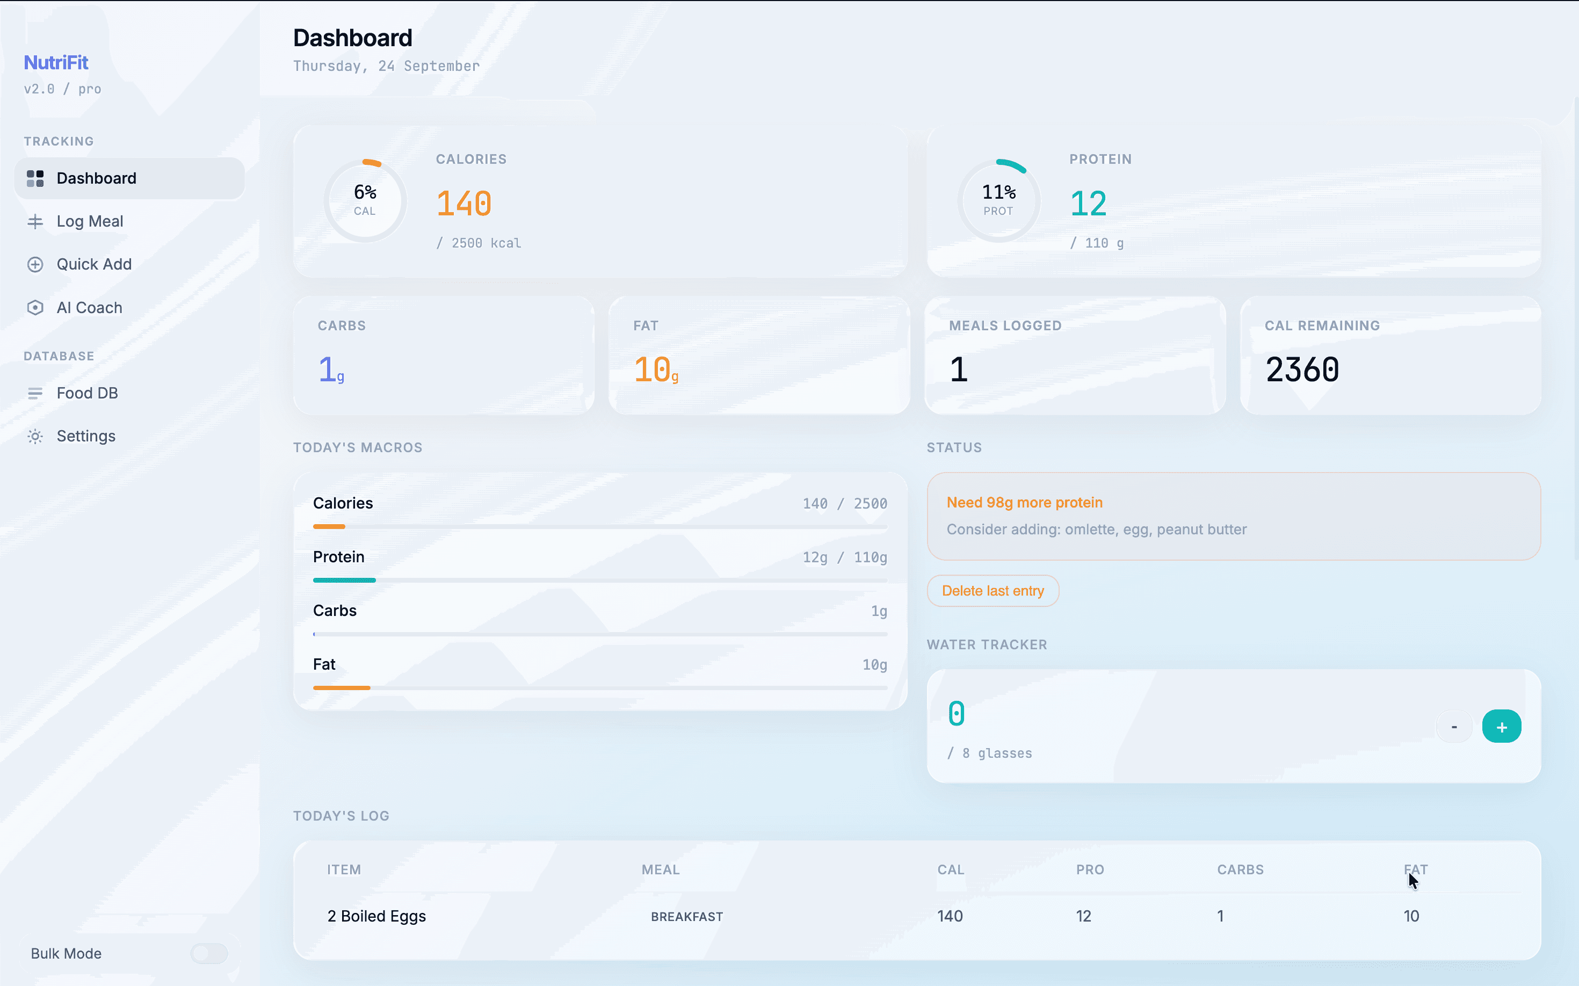This screenshot has width=1579, height=986.
Task: Open the AI Coach section
Action: point(129,308)
